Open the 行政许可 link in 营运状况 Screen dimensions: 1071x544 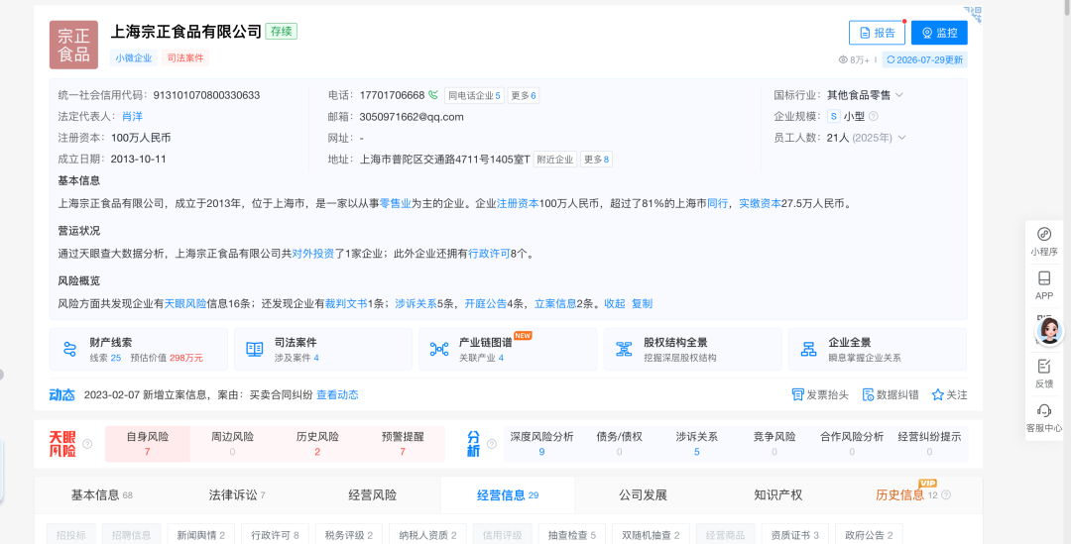tap(489, 254)
